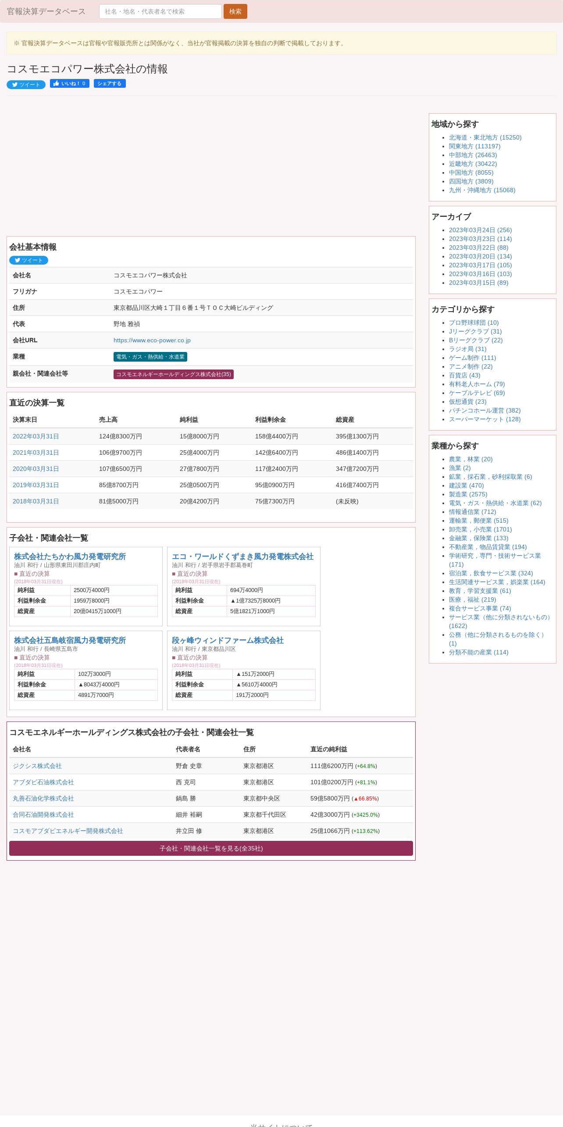Select category ゲーム制作 (111)
563x1127 pixels.
[x=472, y=358]
